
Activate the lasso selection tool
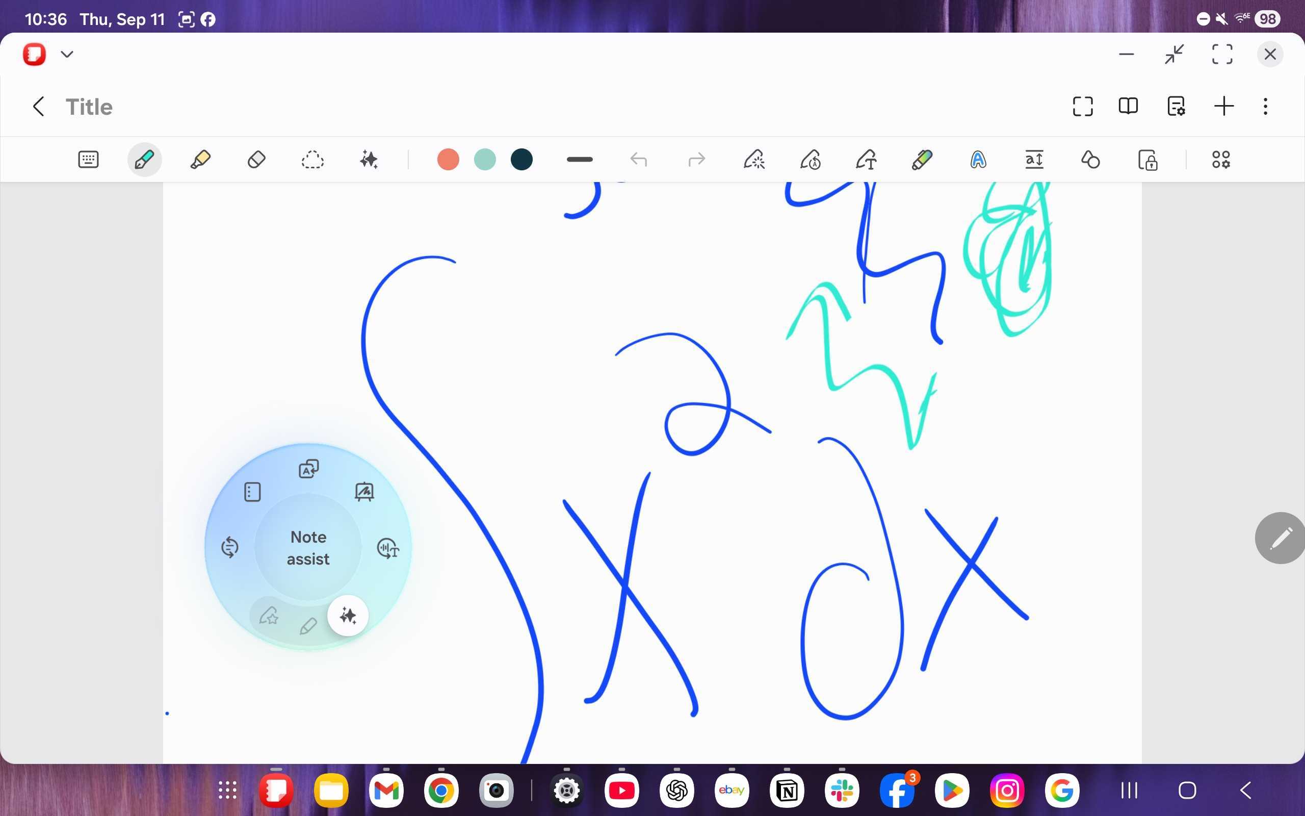pyautogui.click(x=312, y=160)
